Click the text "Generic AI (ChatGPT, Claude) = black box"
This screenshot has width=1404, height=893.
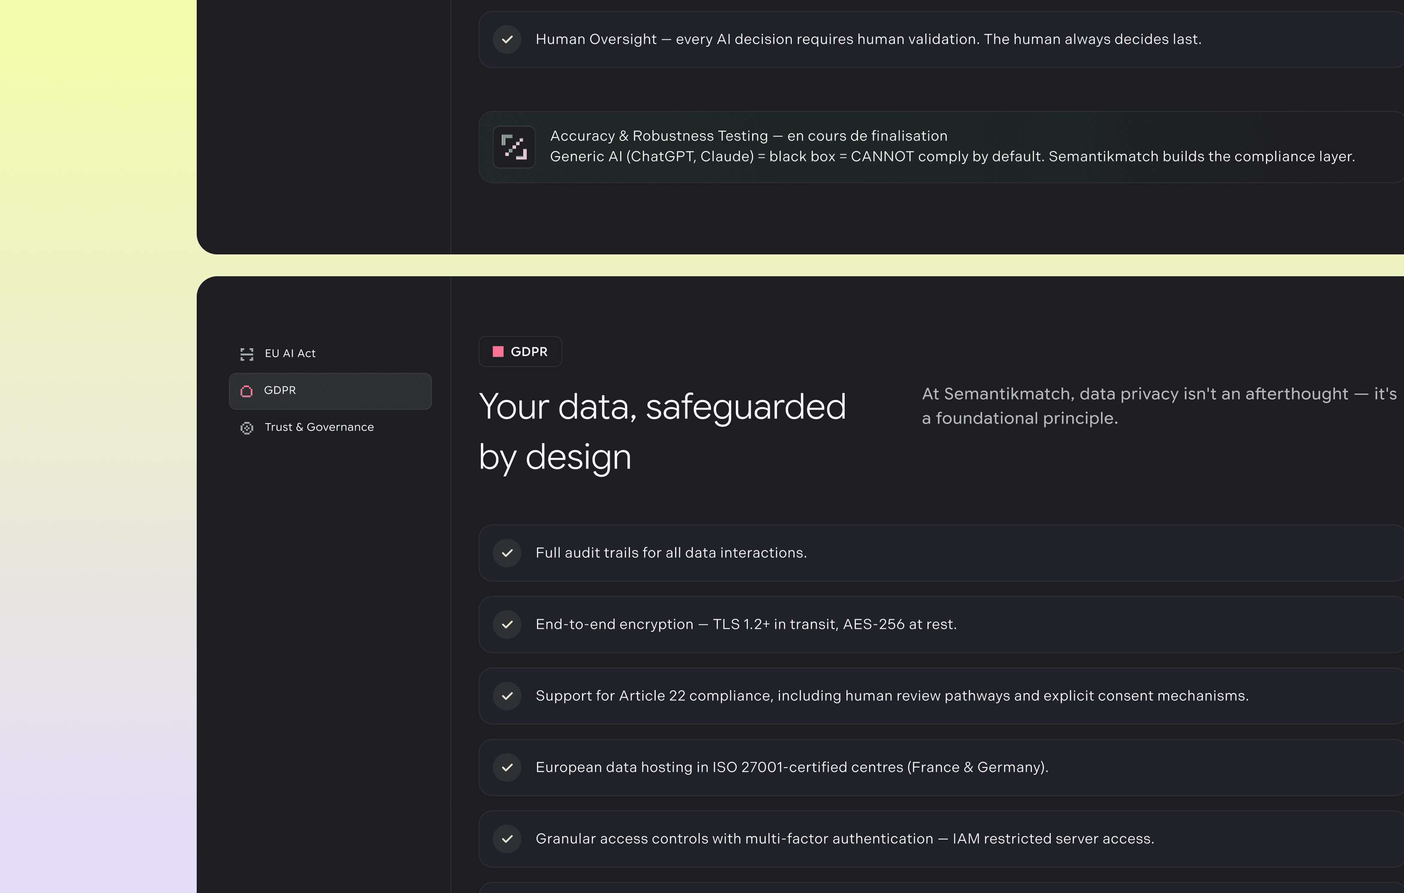pos(693,157)
